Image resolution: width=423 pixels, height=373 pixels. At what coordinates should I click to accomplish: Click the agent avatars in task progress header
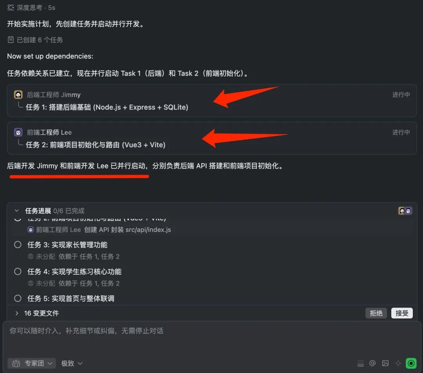[405, 211]
